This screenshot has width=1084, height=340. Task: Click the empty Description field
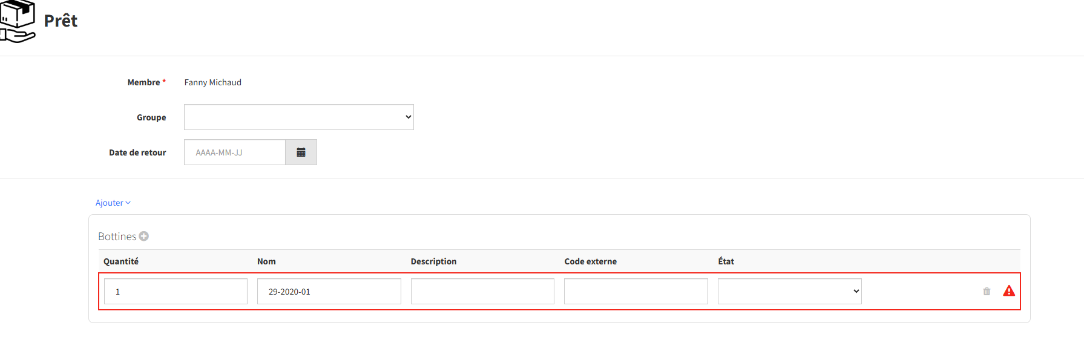pyautogui.click(x=482, y=292)
